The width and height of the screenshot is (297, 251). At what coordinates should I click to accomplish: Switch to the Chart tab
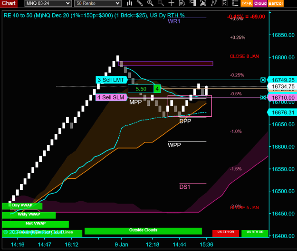coord(9,3)
